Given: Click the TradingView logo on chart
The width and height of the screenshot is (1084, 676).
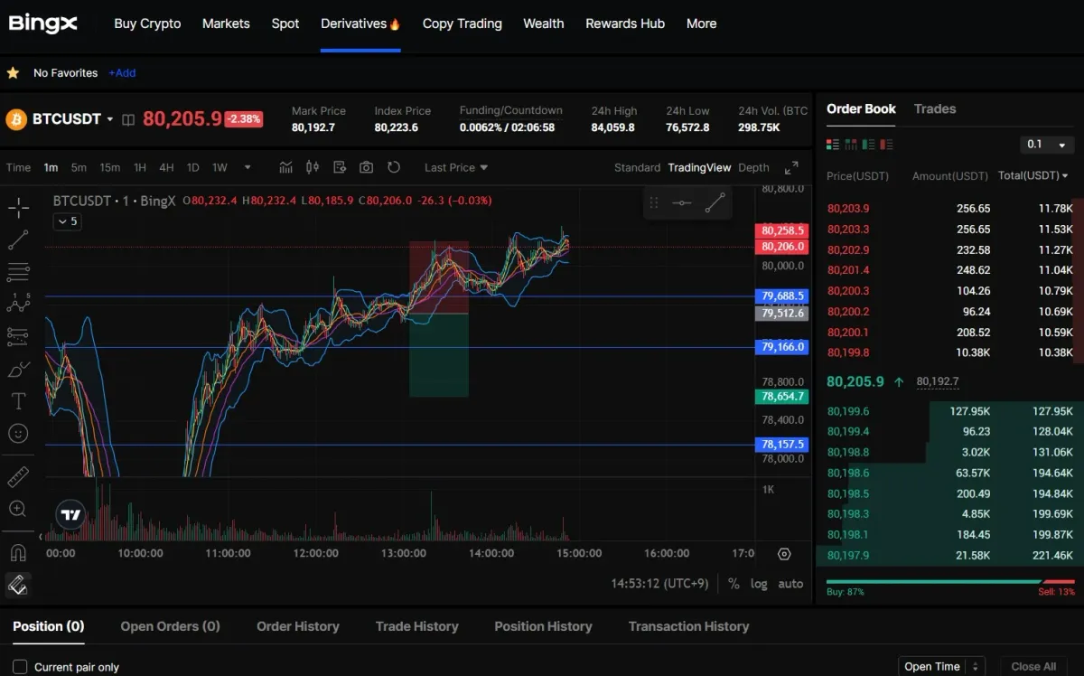Looking at the screenshot, I should (x=70, y=515).
